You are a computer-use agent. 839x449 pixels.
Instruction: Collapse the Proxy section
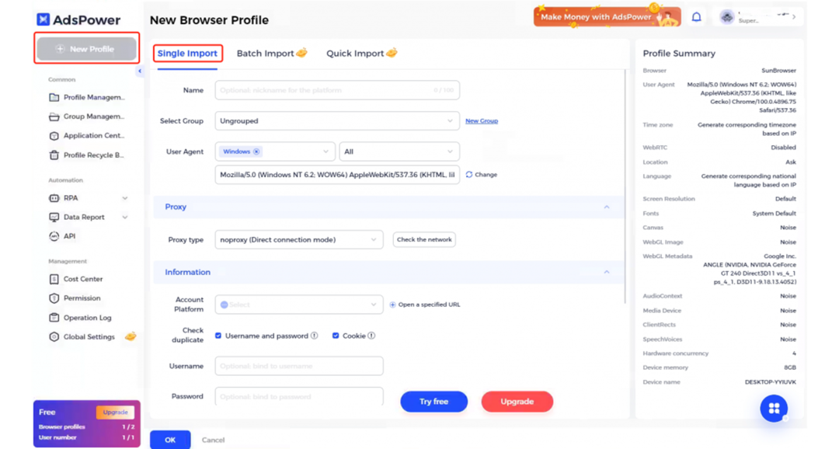pos(606,207)
